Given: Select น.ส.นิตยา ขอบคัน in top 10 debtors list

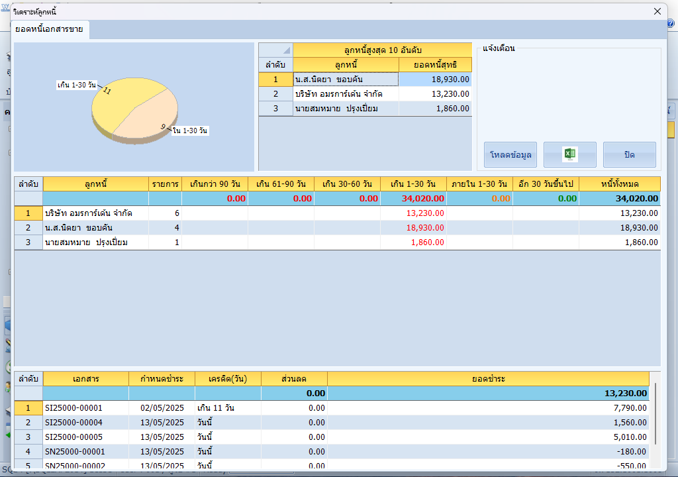Looking at the screenshot, I should pyautogui.click(x=346, y=79).
